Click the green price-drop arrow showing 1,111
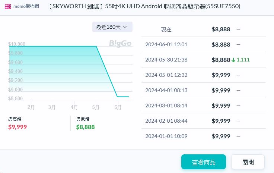The image size is (274, 173). click(x=233, y=60)
